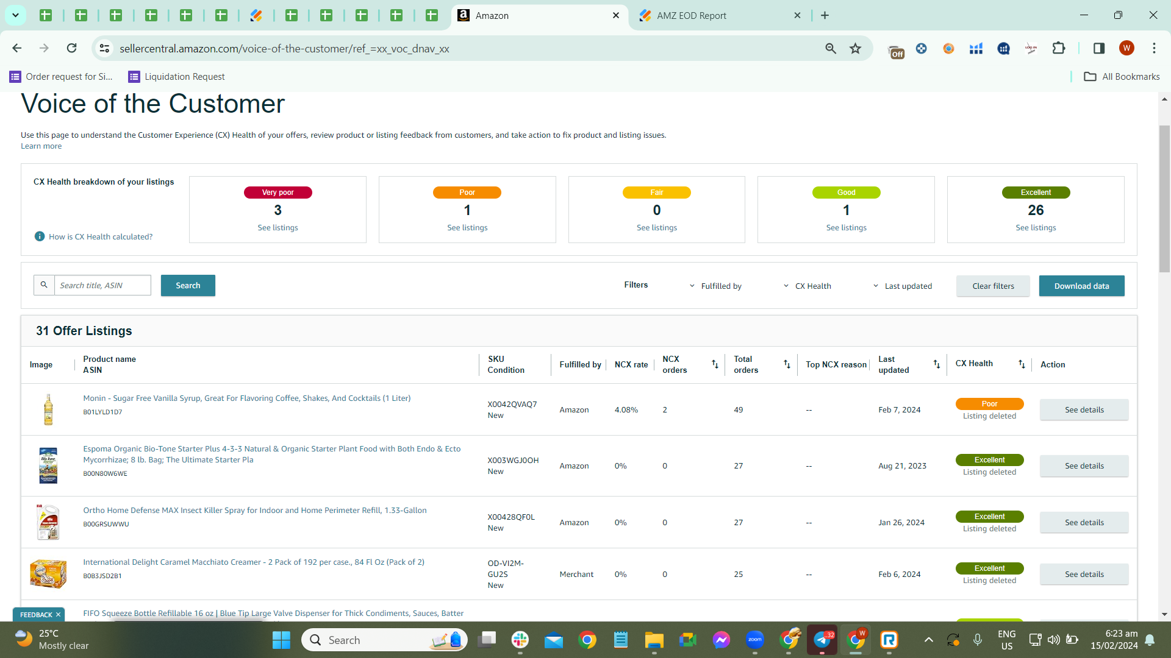See listings under the Fair card
This screenshot has width=1171, height=658.
[x=657, y=228]
